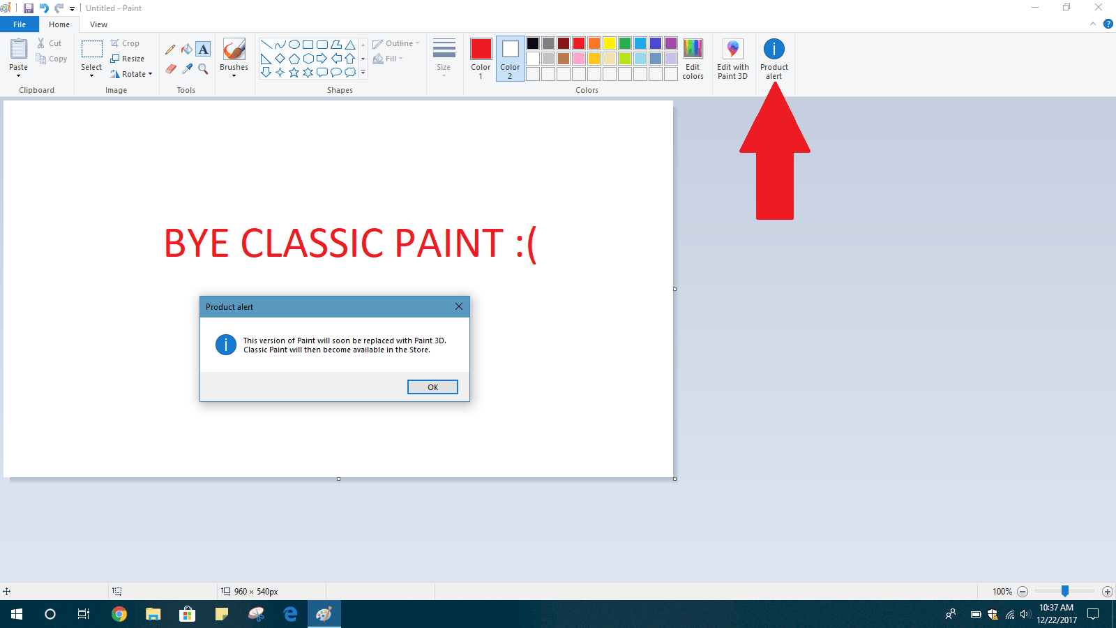
Task: Pick the black color swatch
Action: (533, 43)
